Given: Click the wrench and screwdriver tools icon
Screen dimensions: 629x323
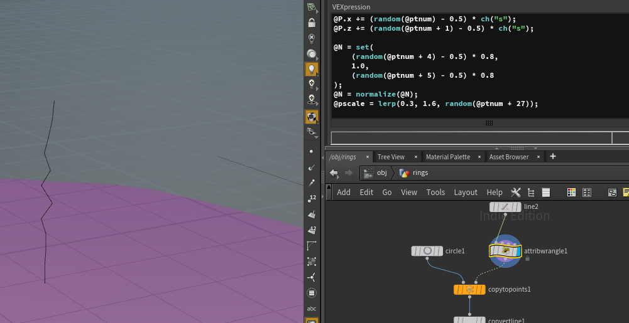Looking at the screenshot, I should 516,193.
